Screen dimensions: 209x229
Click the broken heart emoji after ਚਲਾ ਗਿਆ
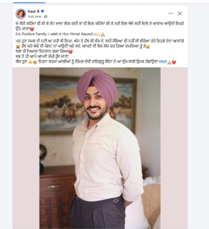click(x=71, y=52)
